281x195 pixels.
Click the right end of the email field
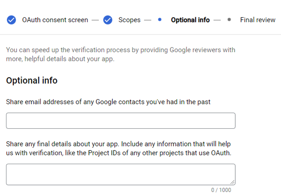point(230,121)
